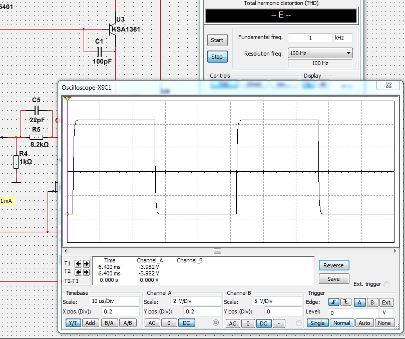Close the Oscilloscope-XSC1 window

pos(388,85)
